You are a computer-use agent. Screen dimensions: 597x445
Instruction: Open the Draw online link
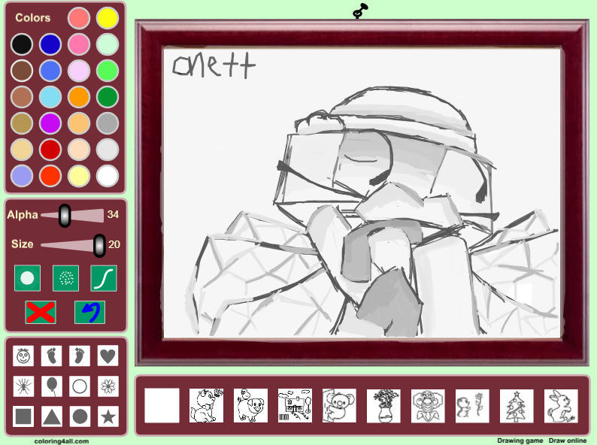tap(568, 440)
